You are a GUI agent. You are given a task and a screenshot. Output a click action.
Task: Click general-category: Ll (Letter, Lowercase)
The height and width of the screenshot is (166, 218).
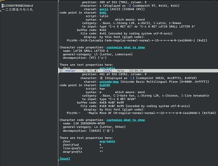coord(98,54)
